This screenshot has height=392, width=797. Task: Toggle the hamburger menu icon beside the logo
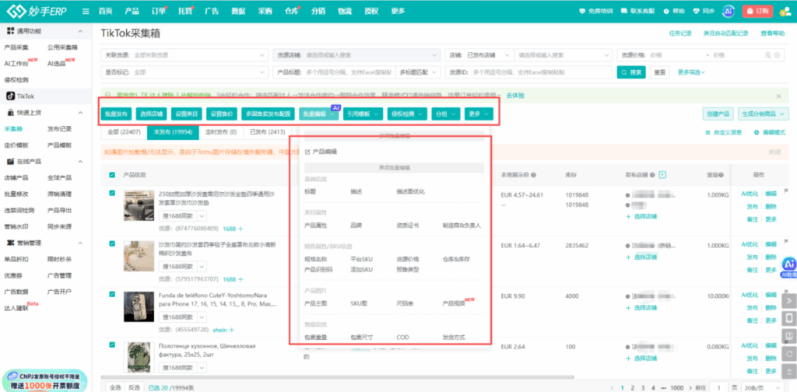[86, 11]
